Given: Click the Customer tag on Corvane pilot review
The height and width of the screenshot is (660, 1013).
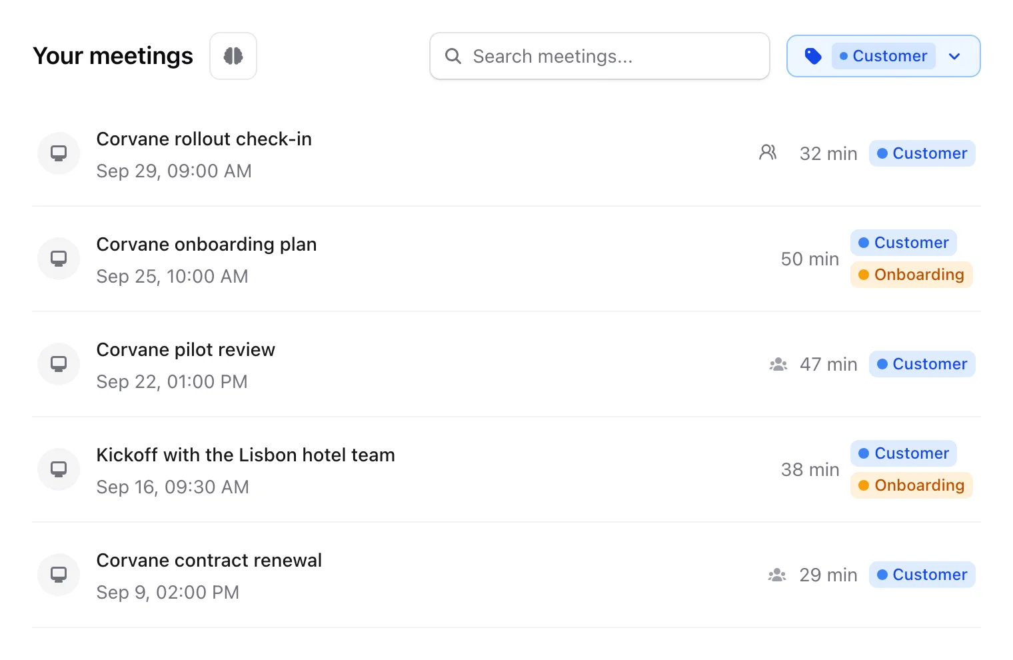Looking at the screenshot, I should coord(922,364).
